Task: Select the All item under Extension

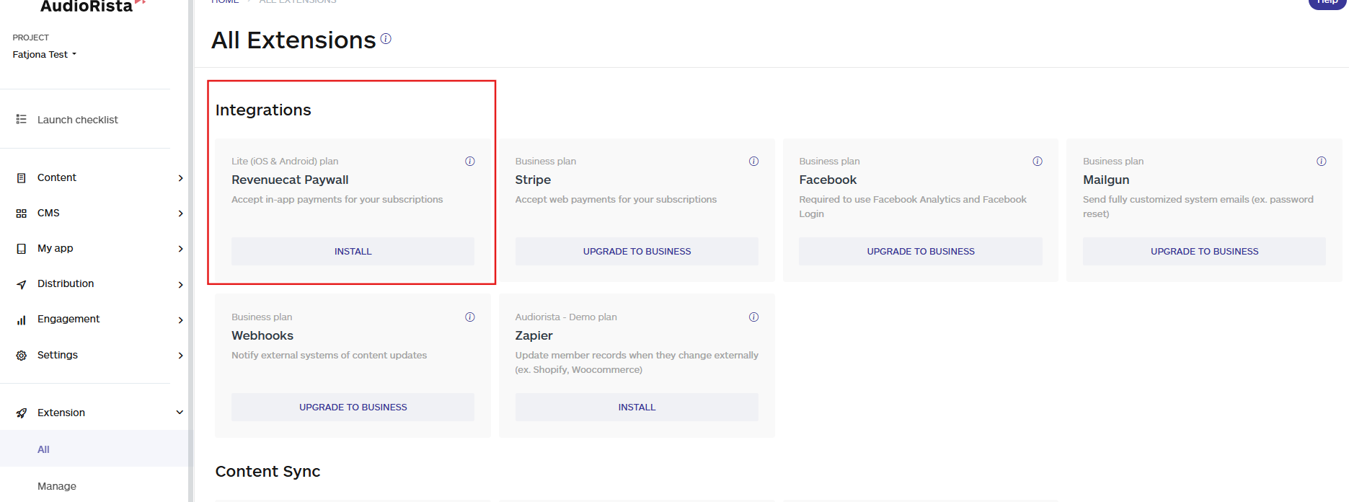Action: (44, 449)
